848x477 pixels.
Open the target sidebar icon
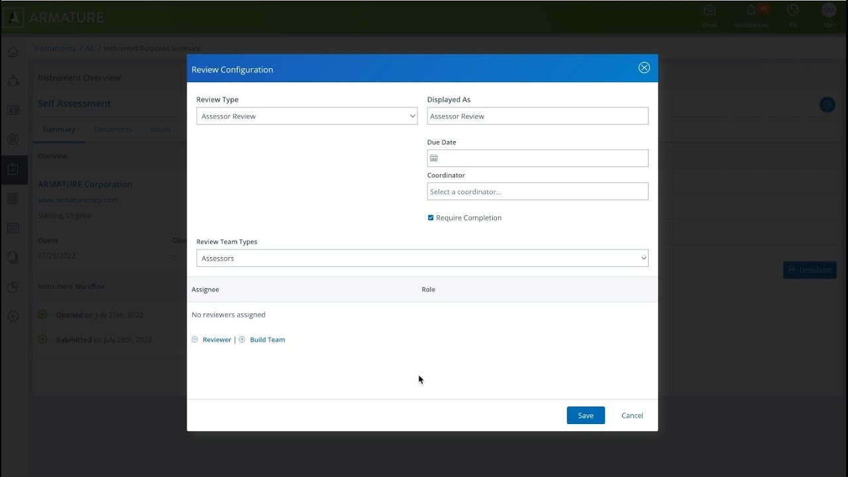pos(13,139)
